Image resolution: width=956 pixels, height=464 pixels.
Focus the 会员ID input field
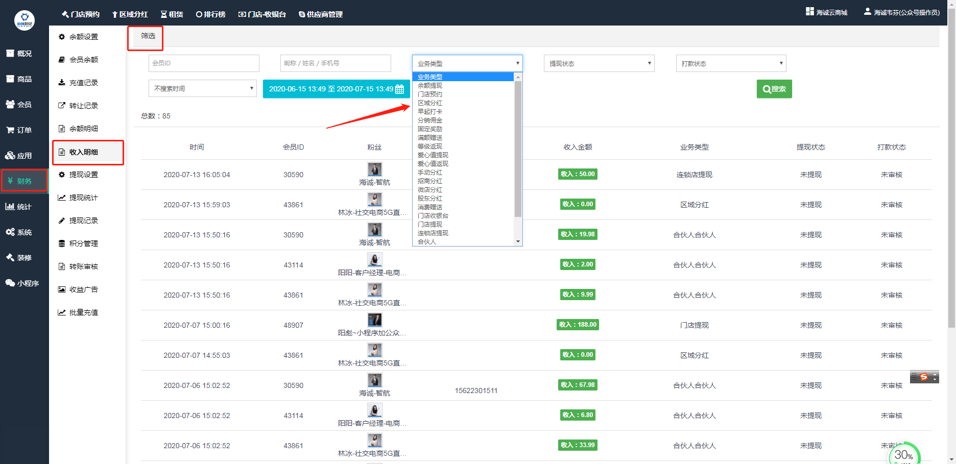pyautogui.click(x=204, y=63)
